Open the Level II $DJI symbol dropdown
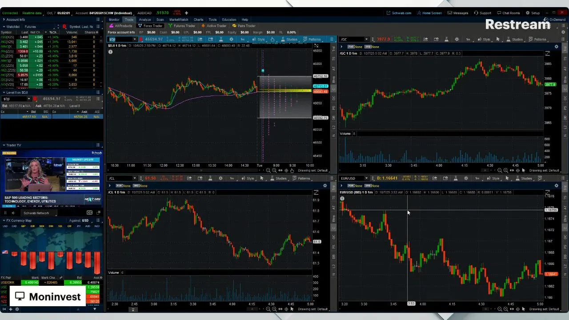This screenshot has width=569, height=320. click(29, 99)
